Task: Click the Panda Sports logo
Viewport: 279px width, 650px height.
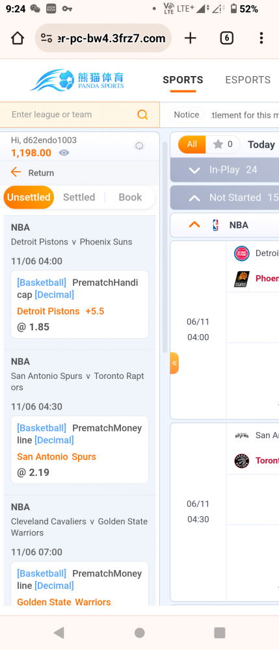Action: [x=77, y=80]
